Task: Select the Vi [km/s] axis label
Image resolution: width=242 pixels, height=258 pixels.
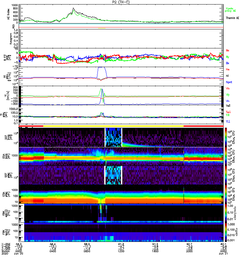Action: (x=7, y=95)
